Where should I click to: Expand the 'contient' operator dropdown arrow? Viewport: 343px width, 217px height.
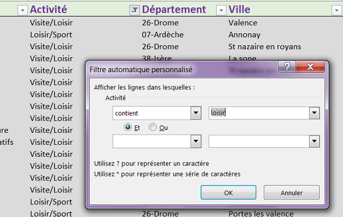(196, 113)
